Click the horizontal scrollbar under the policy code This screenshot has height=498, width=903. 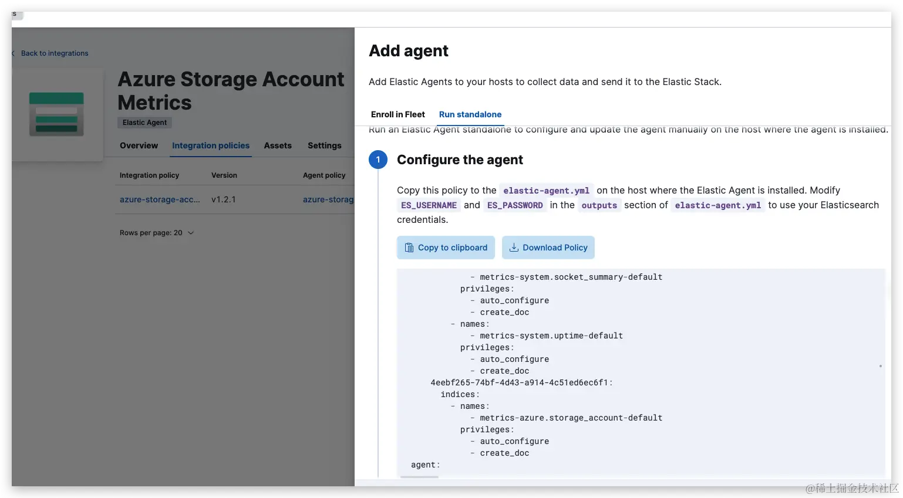pos(419,477)
